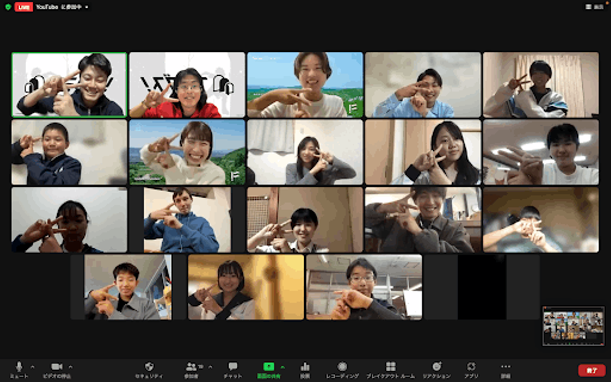Click the microphone mute icon
Image resolution: width=611 pixels, height=382 pixels.
coord(19,367)
